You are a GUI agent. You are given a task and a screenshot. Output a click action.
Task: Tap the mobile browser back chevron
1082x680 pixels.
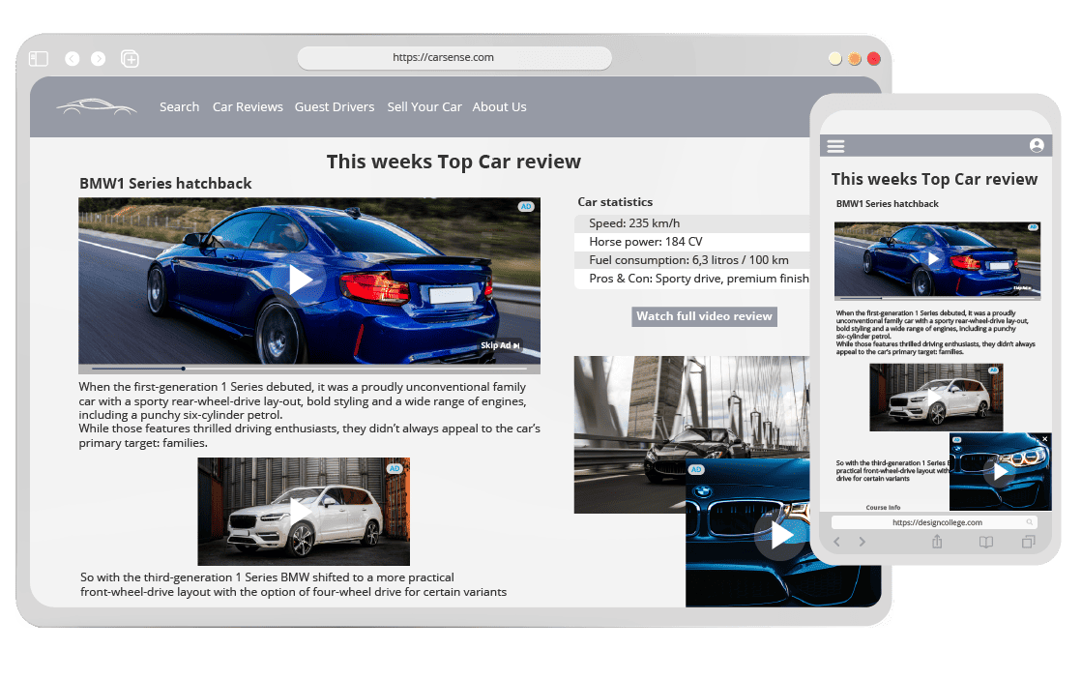[837, 542]
